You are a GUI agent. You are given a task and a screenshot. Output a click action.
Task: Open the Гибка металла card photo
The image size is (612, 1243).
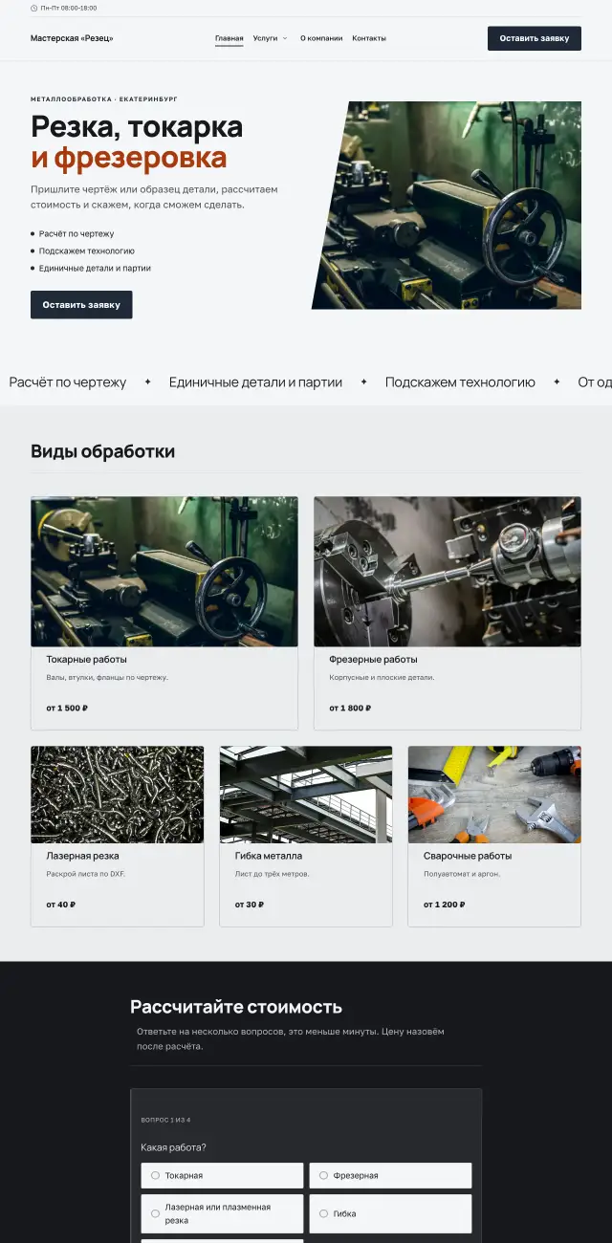(x=306, y=795)
